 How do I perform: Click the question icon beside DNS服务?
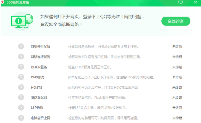(21, 77)
